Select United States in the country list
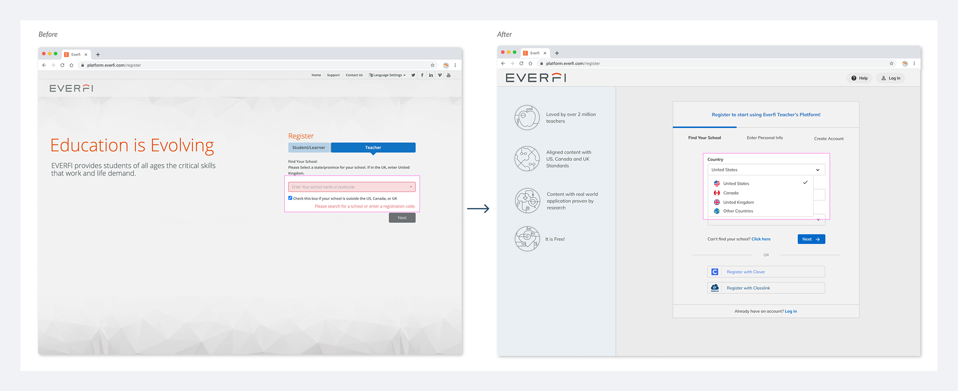958x391 pixels. click(x=760, y=183)
